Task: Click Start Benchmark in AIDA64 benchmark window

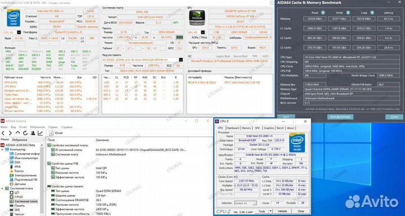Action: point(340,117)
